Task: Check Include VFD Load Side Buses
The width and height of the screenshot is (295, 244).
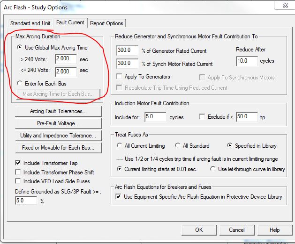Action: (18, 181)
